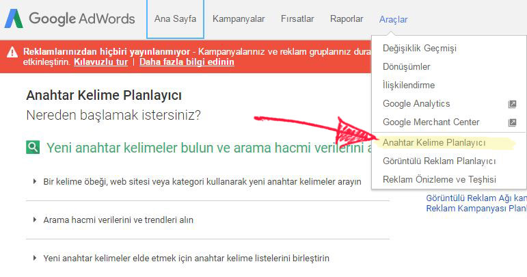Click the Google AdWords logo
The height and width of the screenshot is (277, 527).
click(x=70, y=19)
